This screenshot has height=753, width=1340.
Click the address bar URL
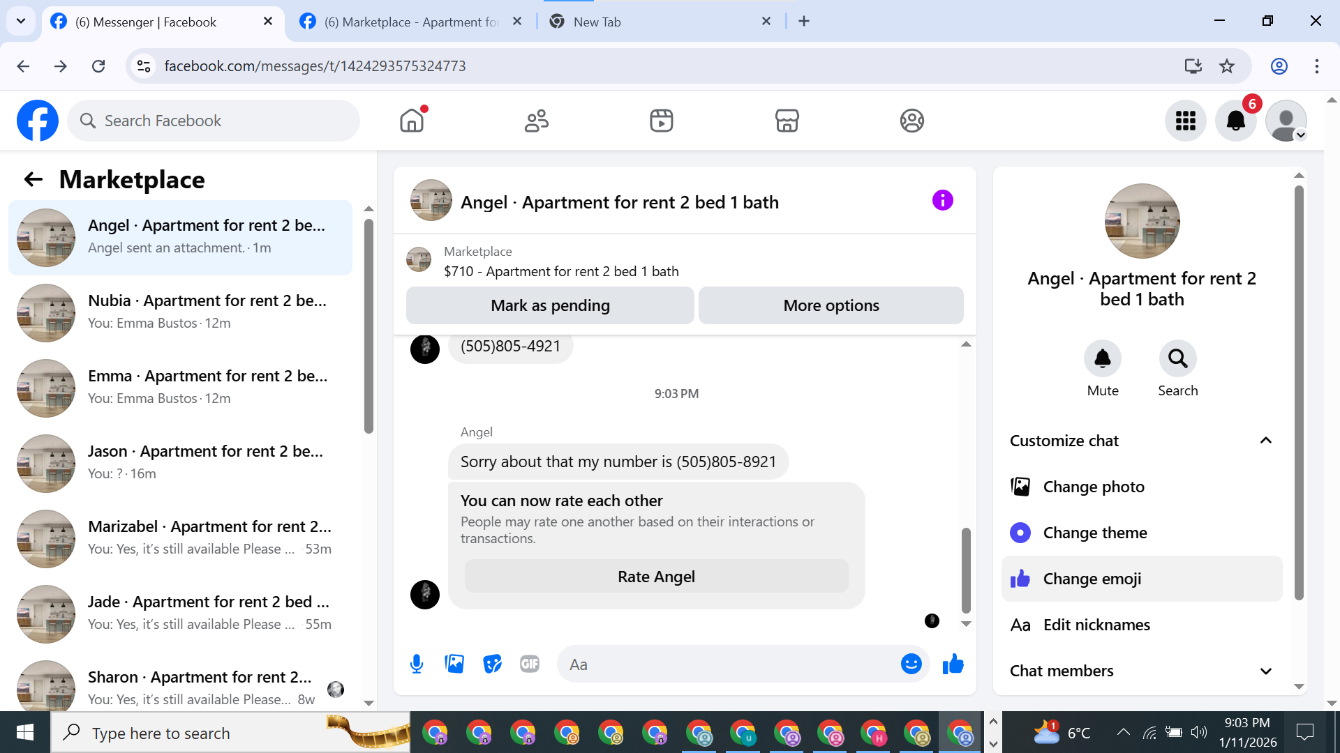315,66
